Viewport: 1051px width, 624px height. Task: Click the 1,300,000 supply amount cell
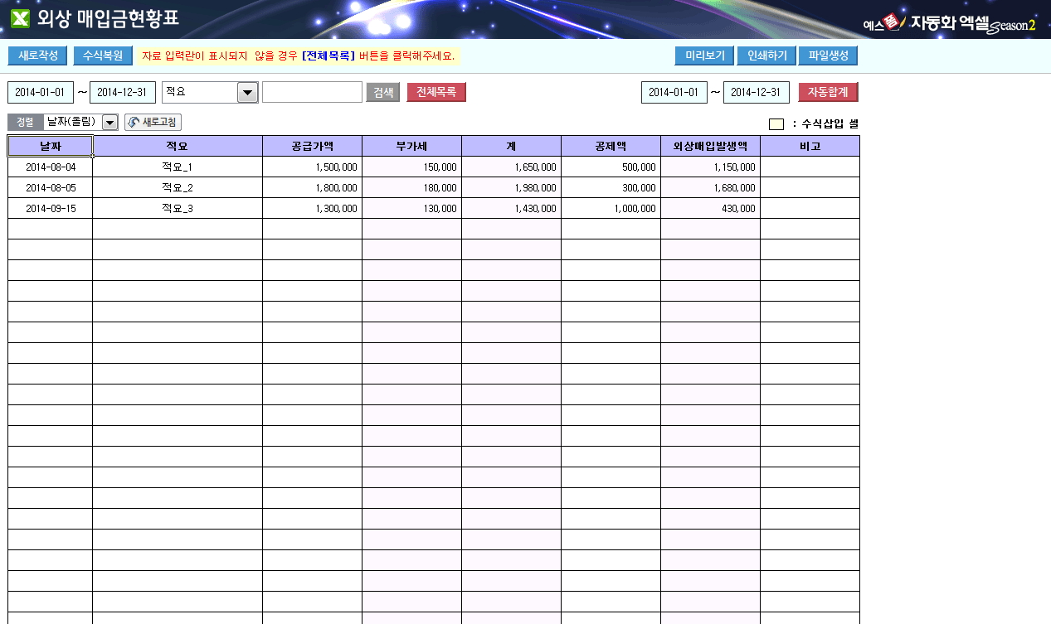click(x=313, y=208)
